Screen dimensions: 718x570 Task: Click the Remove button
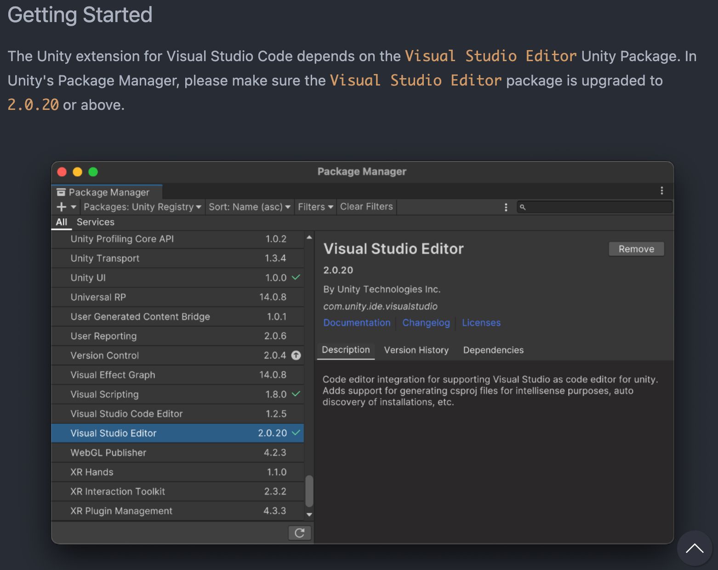[636, 249]
